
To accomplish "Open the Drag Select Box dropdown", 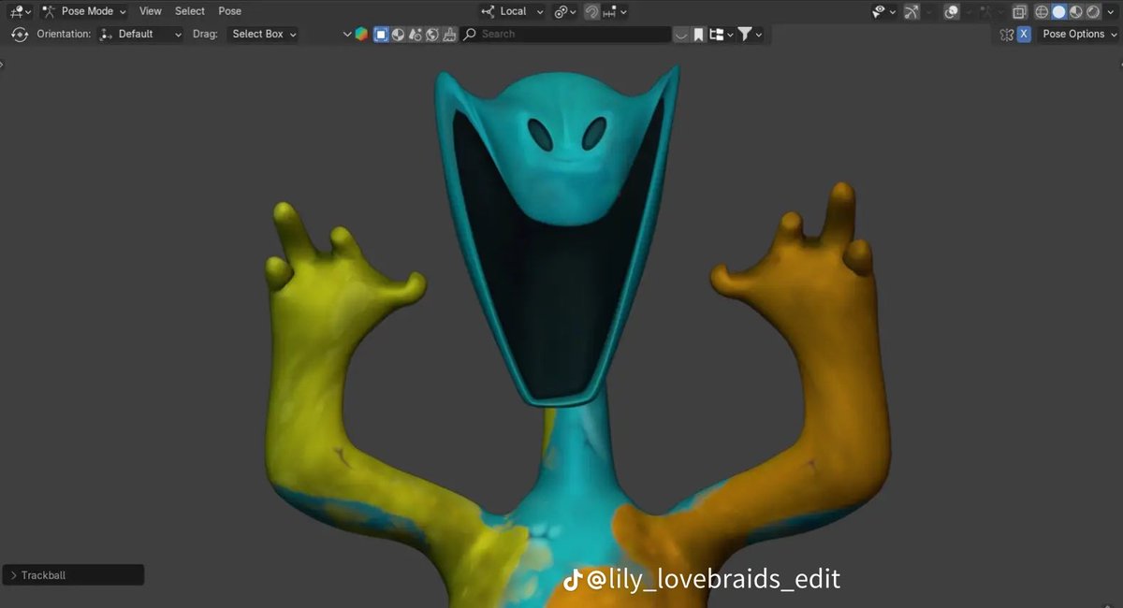I will (263, 34).
